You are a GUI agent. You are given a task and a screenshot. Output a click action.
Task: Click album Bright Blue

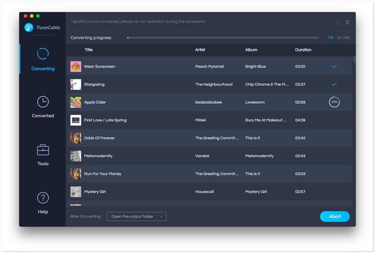pos(256,66)
